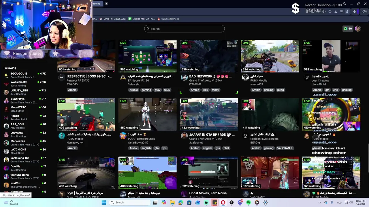Click OmarBoyka0112 channel avatar icon
Image resolution: width=369 pixels, height=207 pixels.
pos(123,136)
